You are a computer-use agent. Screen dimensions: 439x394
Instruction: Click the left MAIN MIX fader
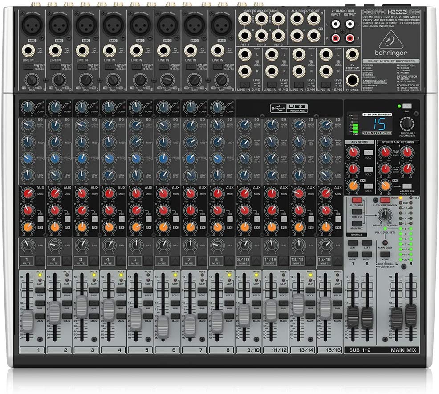pyautogui.click(x=396, y=317)
